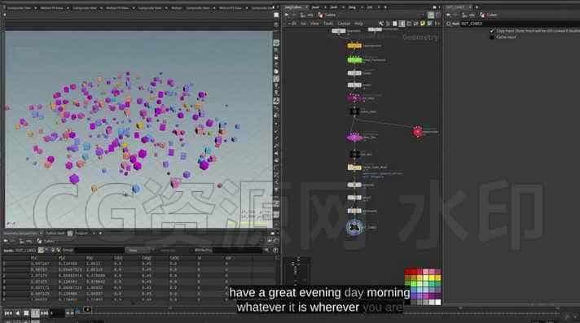Click the blue checkmark icon in the network toolbar
Viewport: 580px width, 323px height.
pyautogui.click(x=430, y=24)
